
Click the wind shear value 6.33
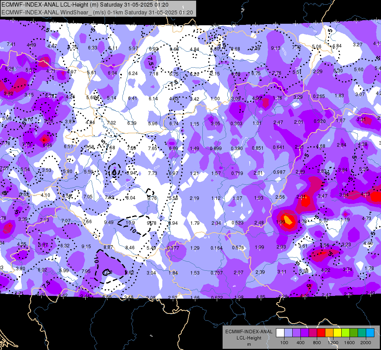tap(92, 47)
